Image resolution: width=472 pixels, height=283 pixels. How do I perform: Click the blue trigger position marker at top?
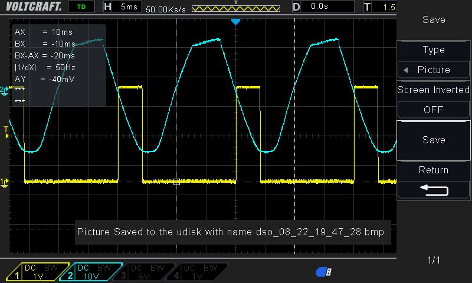[x=236, y=22]
